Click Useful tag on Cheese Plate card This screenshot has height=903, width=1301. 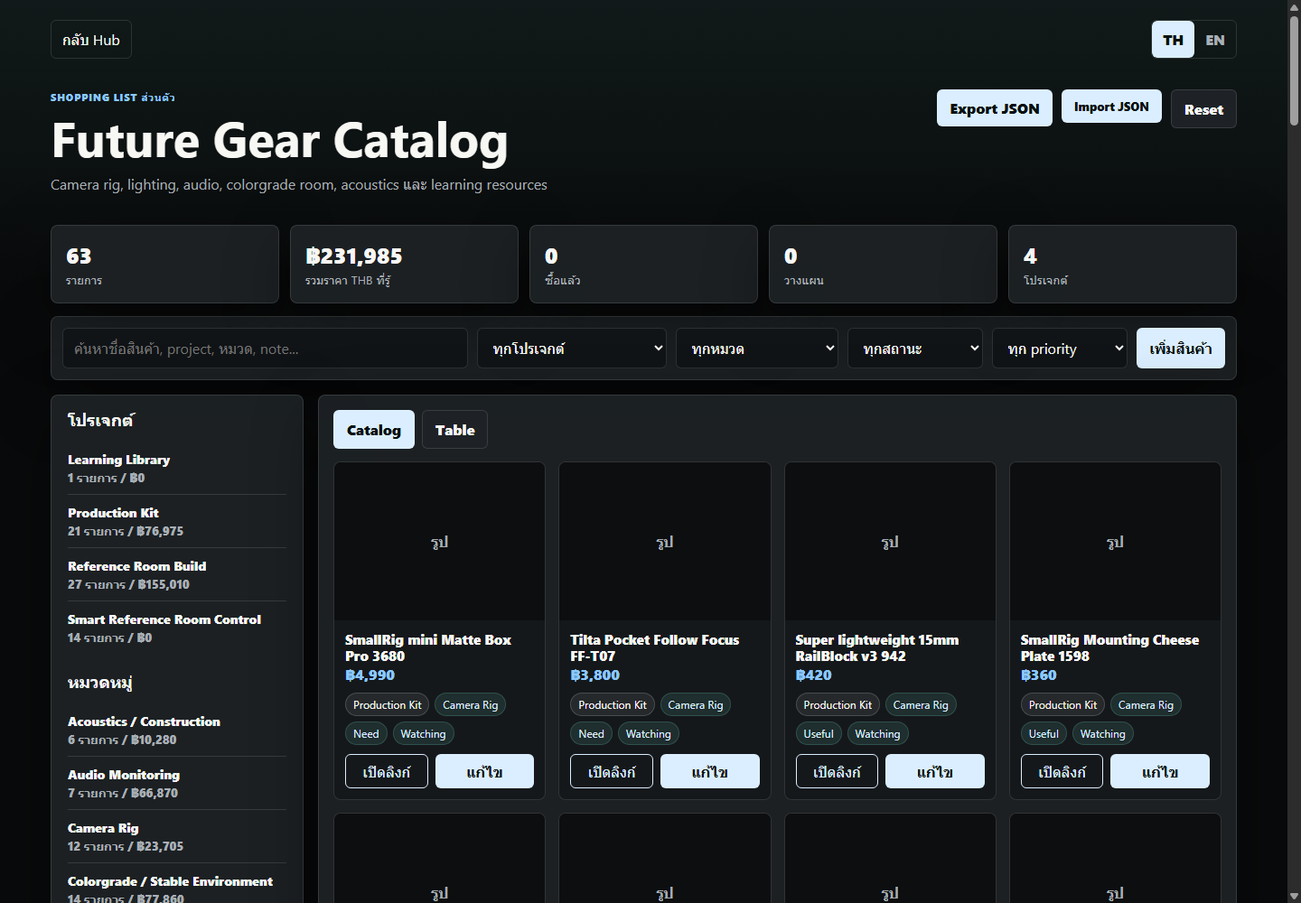[1044, 734]
